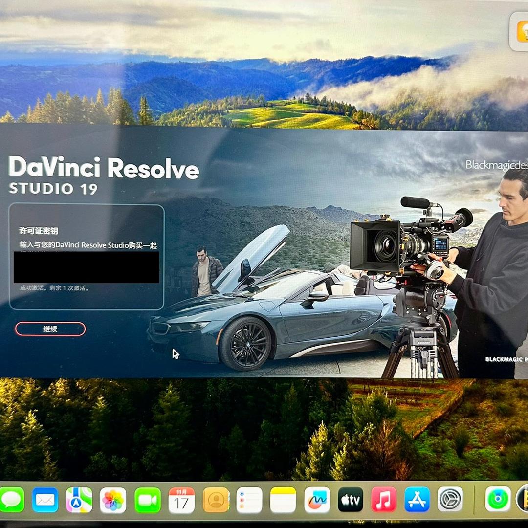Launch FaceTime from the Dock

tap(147, 500)
